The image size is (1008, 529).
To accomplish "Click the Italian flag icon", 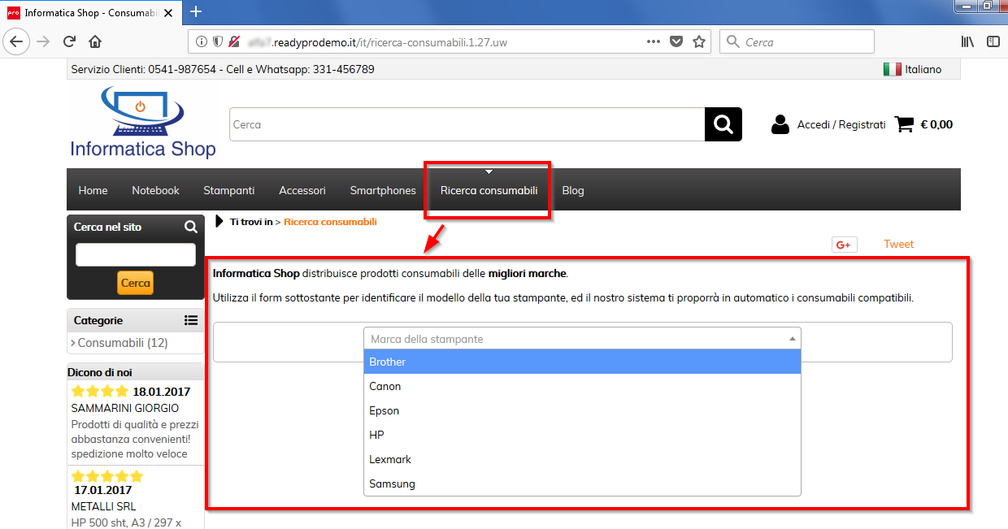I will coord(892,70).
